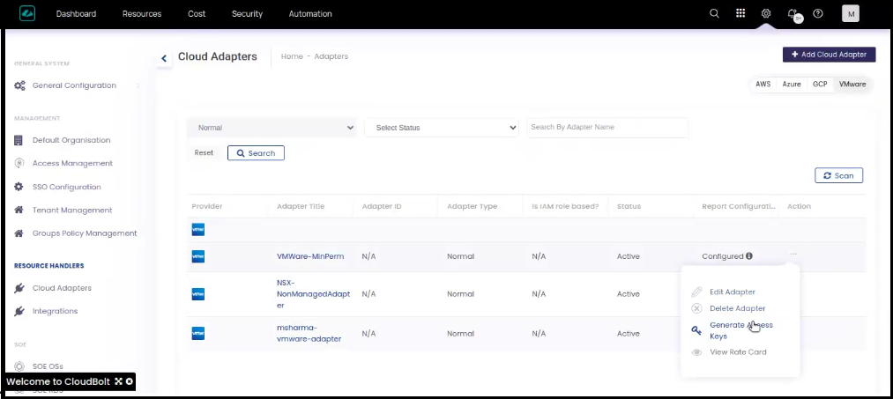Click the Scan button
Viewport: 893px width, 399px height.
pos(838,175)
